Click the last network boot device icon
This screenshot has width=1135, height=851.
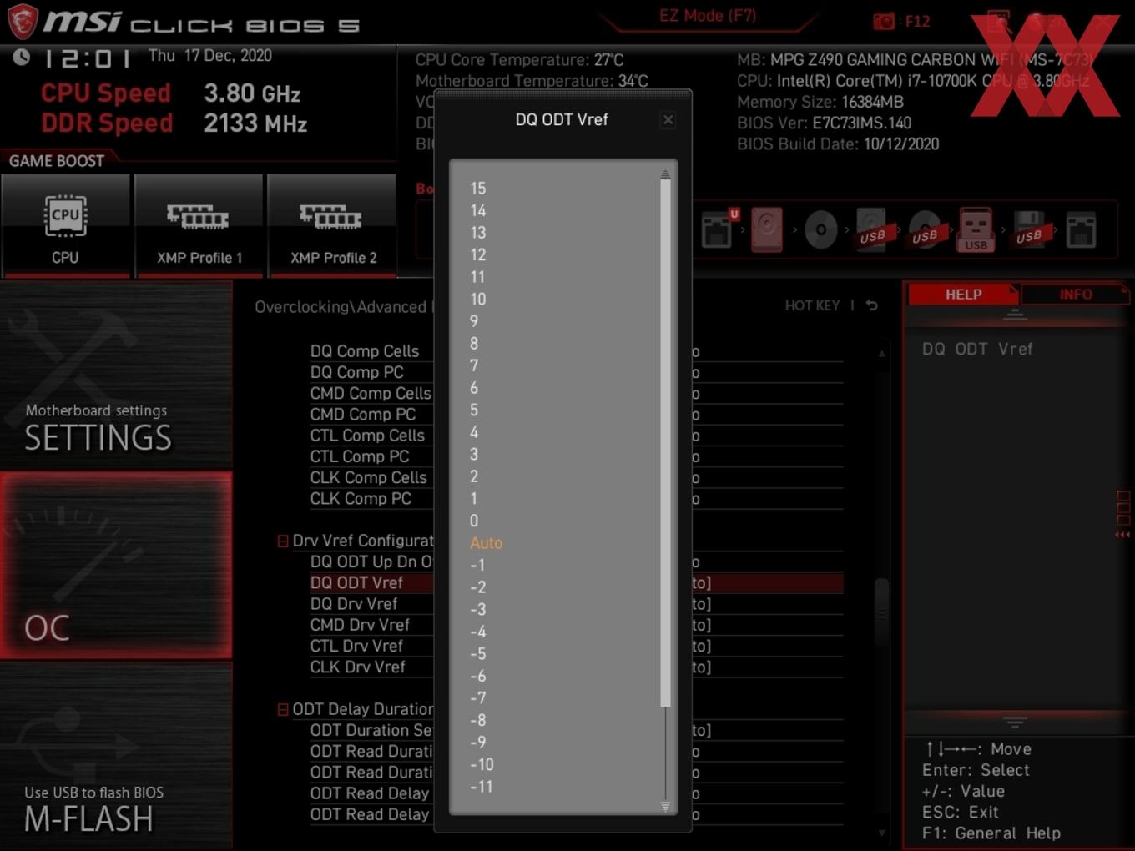click(1081, 230)
